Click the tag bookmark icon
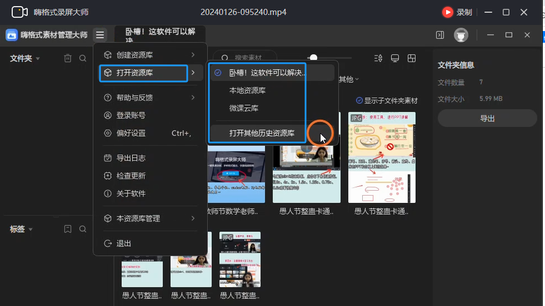This screenshot has height=306, width=545. [68, 229]
